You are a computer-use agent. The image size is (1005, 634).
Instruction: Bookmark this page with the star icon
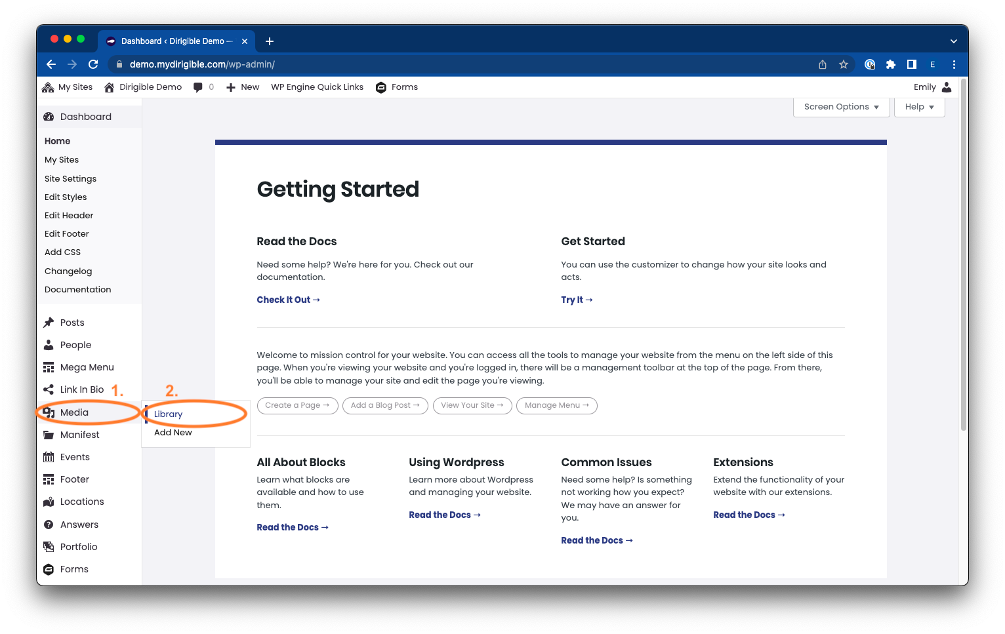pos(844,64)
